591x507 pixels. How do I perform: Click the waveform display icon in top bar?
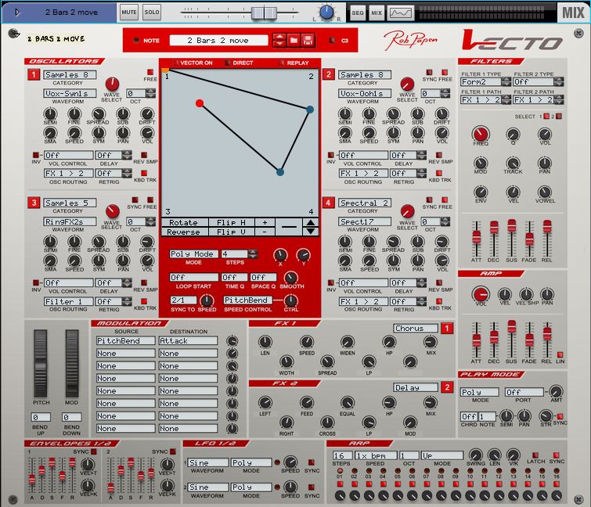point(401,13)
